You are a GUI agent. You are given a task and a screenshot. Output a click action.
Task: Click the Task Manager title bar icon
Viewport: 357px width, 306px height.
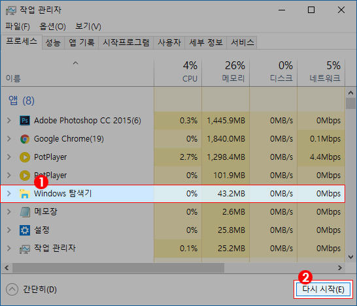(11, 10)
